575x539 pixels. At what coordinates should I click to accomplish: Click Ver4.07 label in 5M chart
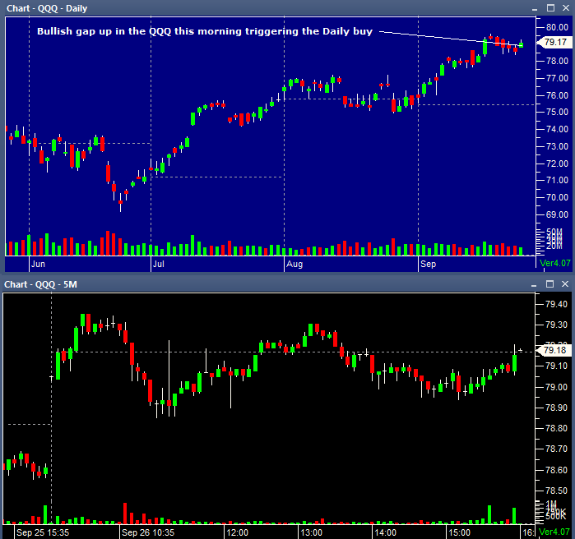pos(555,532)
